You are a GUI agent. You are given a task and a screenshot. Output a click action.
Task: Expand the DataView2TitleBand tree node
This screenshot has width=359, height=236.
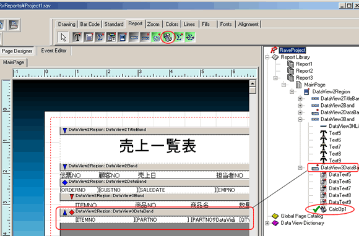300,99
